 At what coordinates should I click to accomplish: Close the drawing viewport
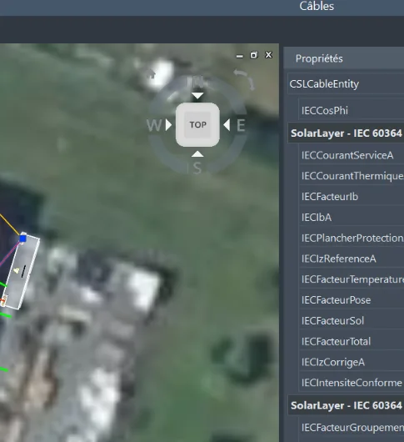tap(269, 55)
